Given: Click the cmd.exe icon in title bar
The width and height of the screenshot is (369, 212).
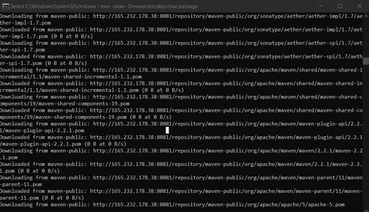Looking at the screenshot, I should tap(5, 6).
